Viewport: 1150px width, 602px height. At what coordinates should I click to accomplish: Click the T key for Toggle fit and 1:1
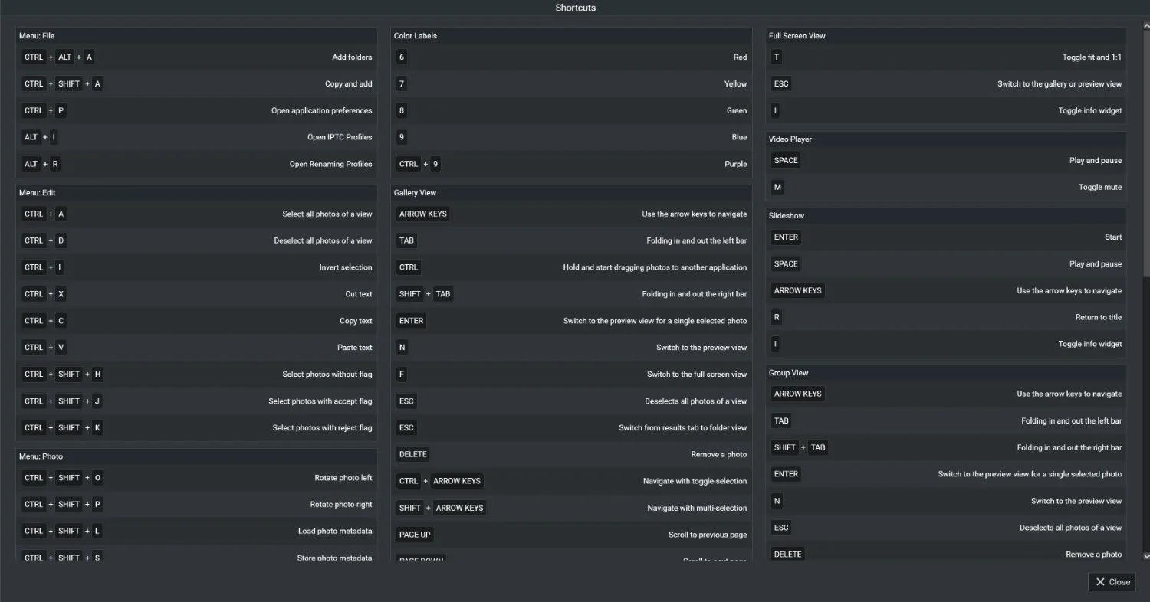tap(776, 57)
